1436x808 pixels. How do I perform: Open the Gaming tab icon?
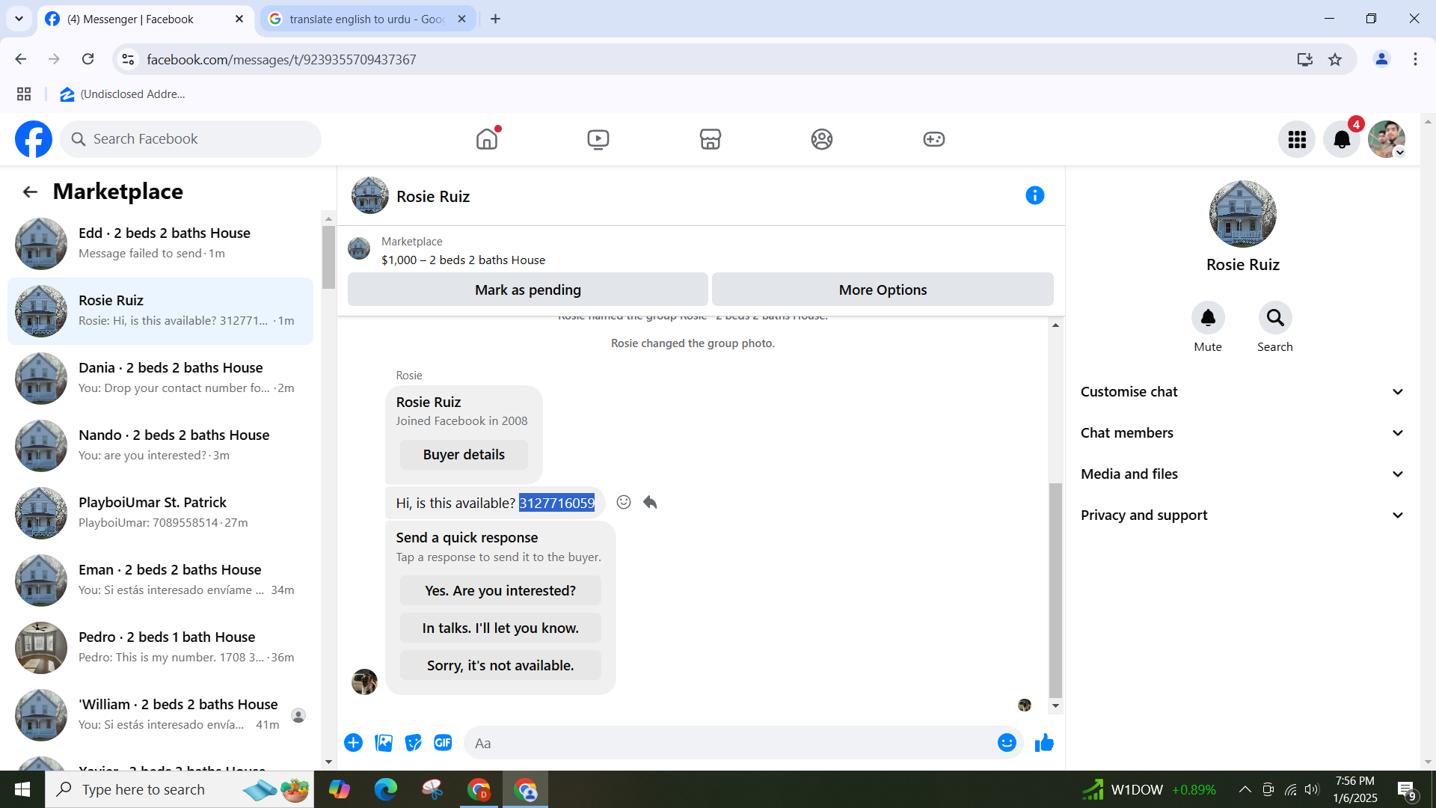(933, 139)
